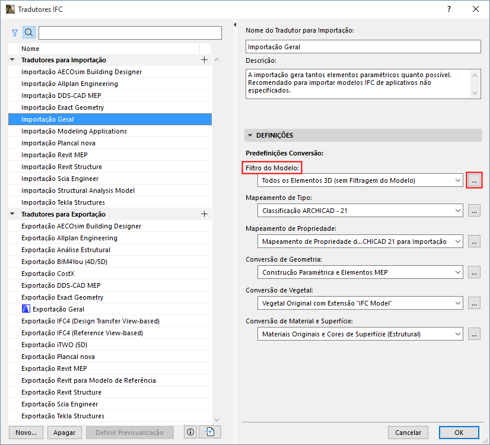This screenshot has height=445, width=490.
Task: Select Exportação Revit Structure
Action: [110, 392]
